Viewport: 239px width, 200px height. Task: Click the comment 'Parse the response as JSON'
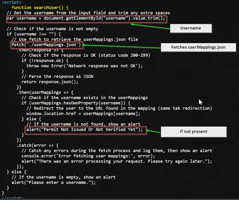tap(57, 77)
